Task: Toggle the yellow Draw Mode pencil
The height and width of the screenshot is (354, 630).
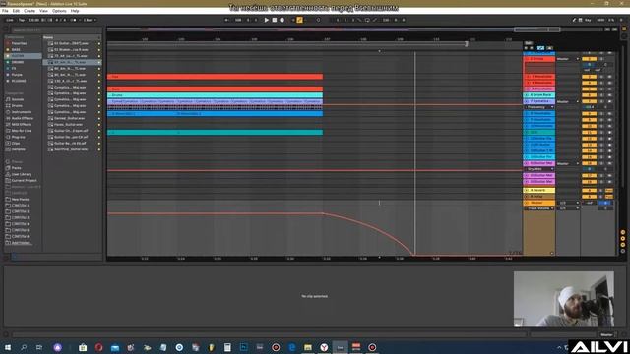Action: click(299, 20)
